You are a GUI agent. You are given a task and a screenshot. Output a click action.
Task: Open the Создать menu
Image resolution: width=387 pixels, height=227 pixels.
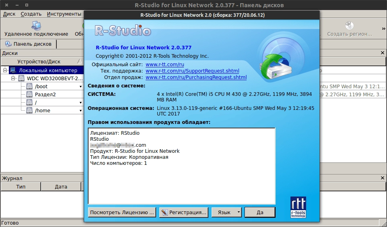[31, 14]
